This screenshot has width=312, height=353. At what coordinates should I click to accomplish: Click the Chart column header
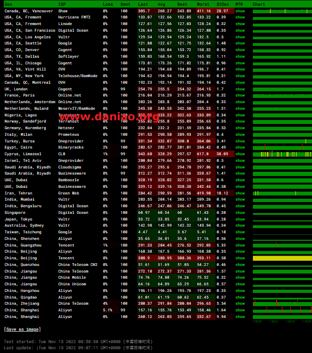(259, 4)
